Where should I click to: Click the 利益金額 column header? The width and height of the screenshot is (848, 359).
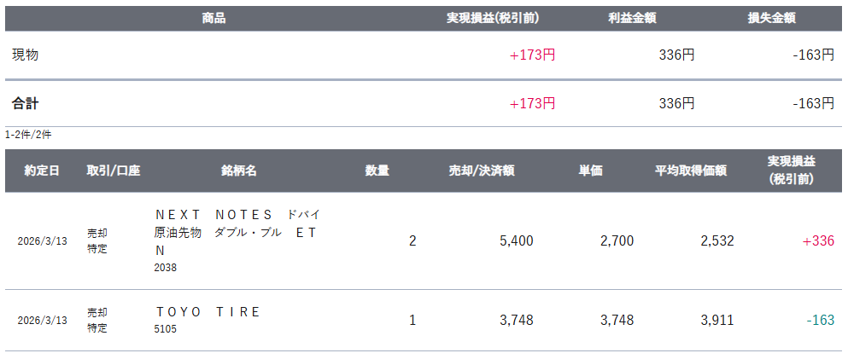click(632, 18)
